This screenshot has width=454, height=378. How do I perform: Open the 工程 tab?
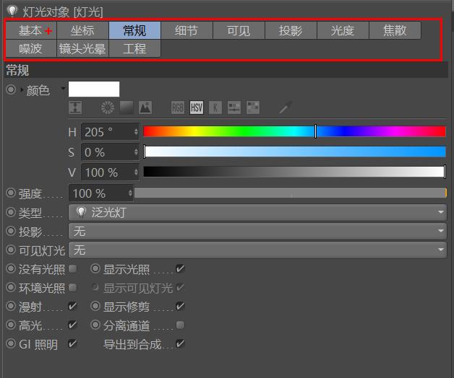[x=134, y=48]
